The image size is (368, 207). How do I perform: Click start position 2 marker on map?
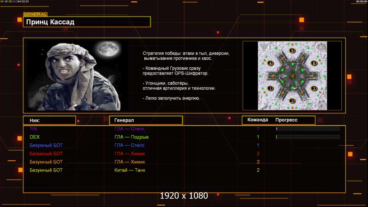click(x=292, y=101)
